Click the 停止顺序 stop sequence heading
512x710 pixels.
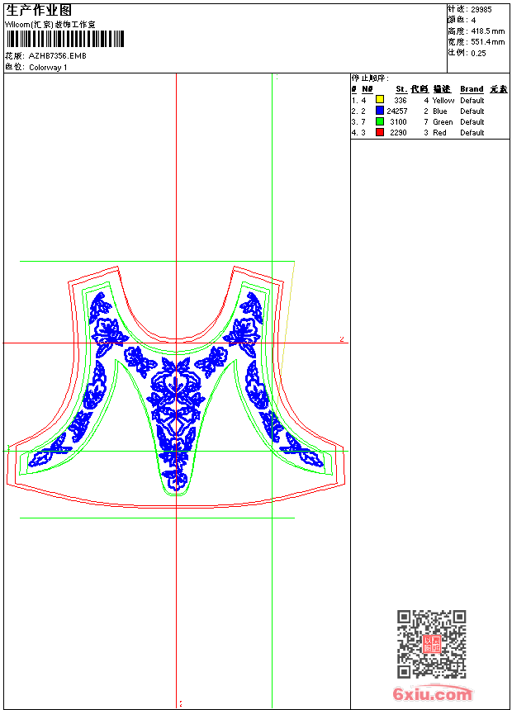coord(370,78)
